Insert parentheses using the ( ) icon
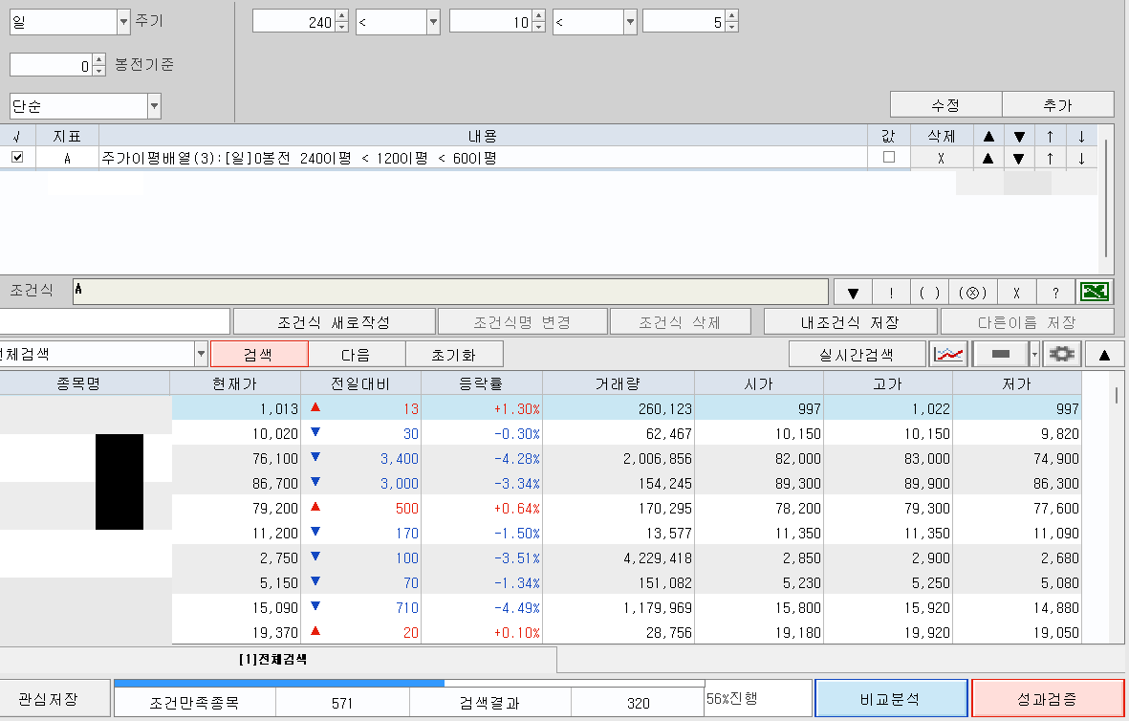The width and height of the screenshot is (1129, 721). [928, 292]
